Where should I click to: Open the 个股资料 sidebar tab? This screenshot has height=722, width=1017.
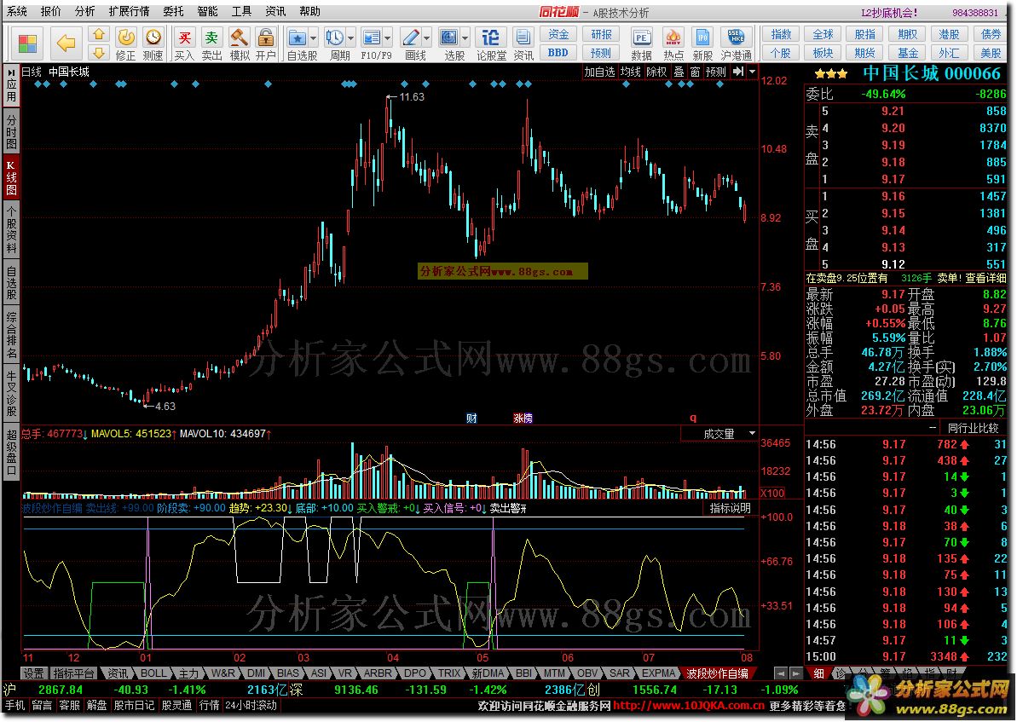click(11, 231)
